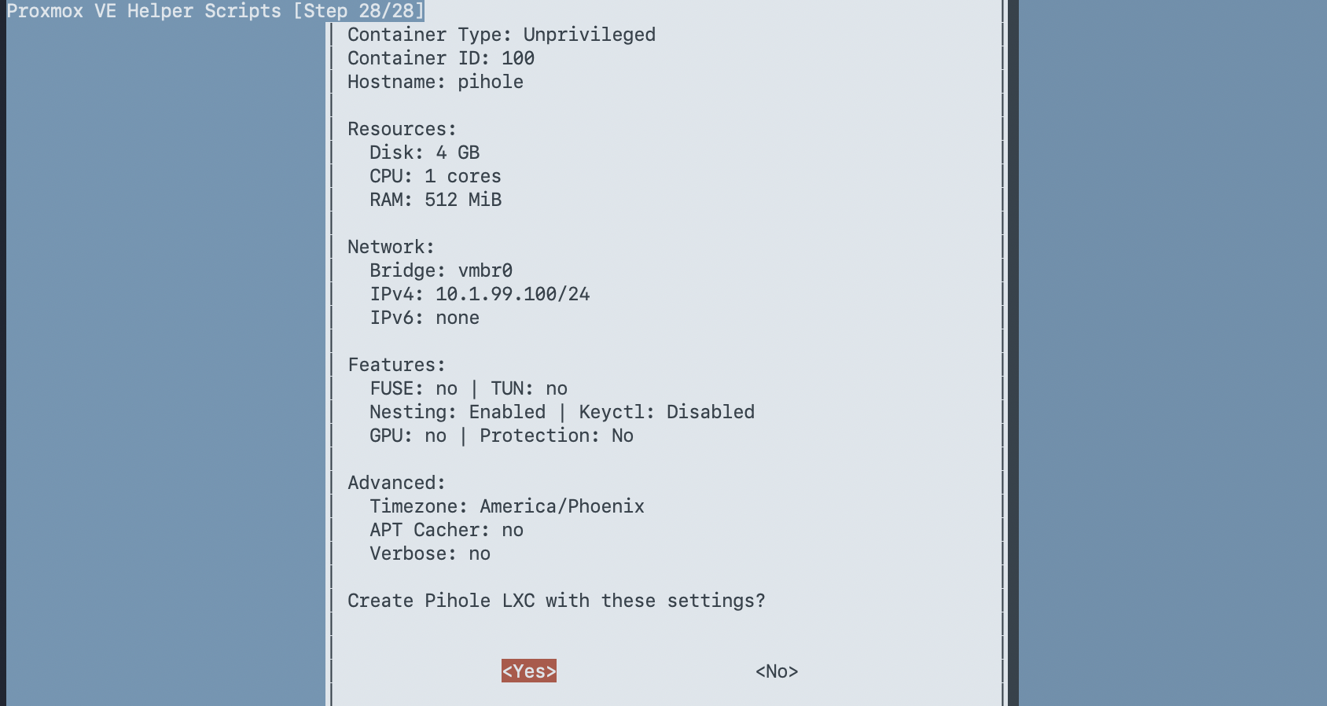
Task: Click the Network section header
Action: (391, 247)
